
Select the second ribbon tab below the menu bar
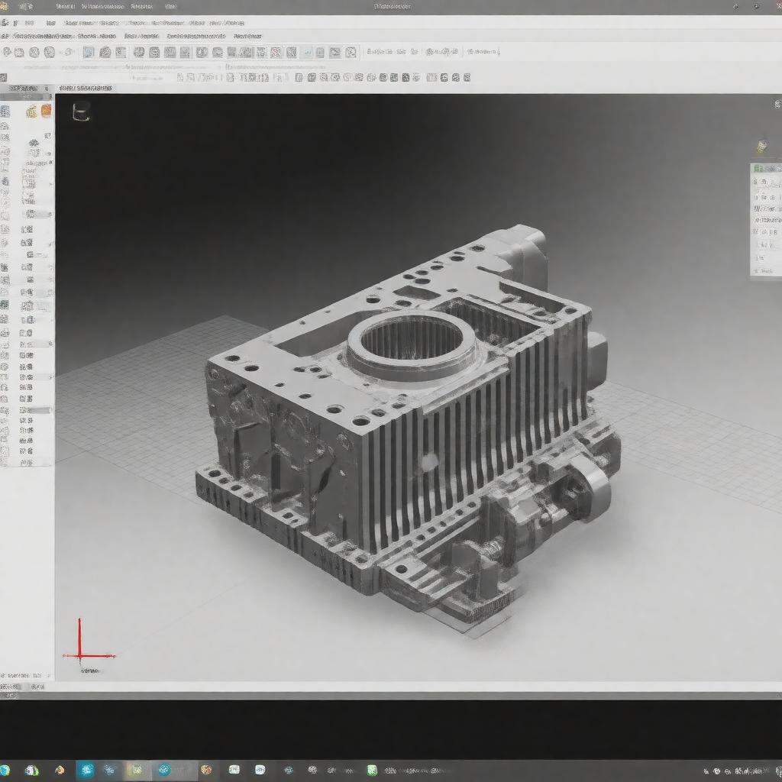[x=96, y=36]
